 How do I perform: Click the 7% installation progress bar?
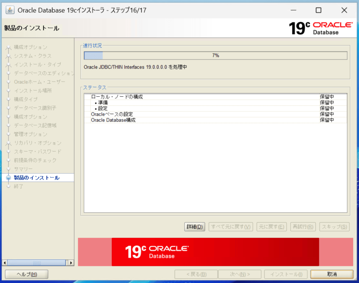(x=215, y=56)
